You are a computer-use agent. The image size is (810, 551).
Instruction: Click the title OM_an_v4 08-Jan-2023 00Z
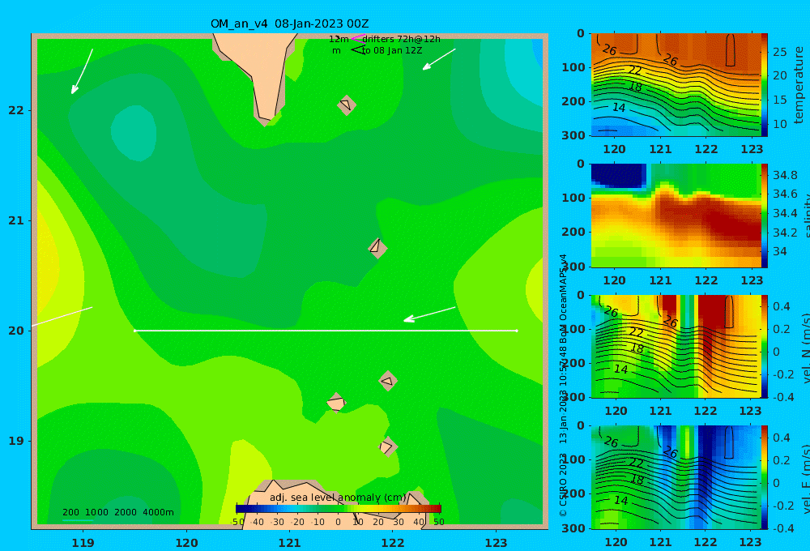tap(289, 23)
